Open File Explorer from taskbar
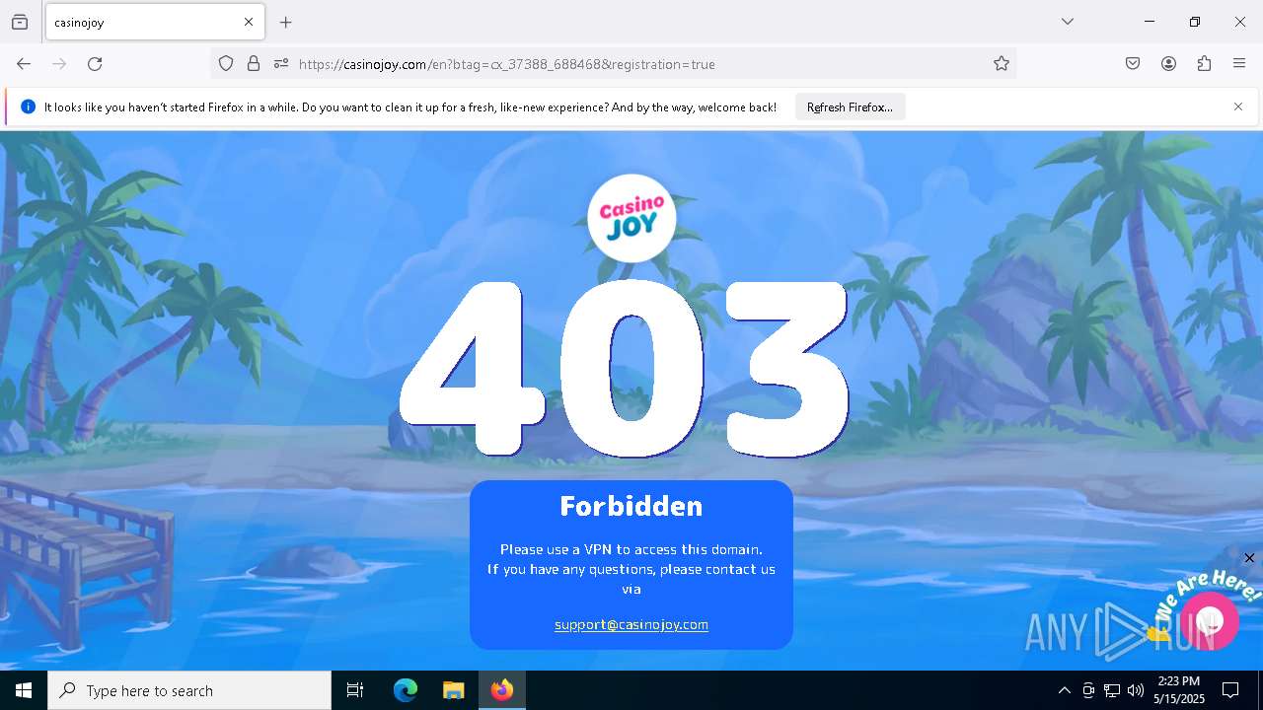Viewport: 1263px width, 710px height. pyautogui.click(x=453, y=690)
